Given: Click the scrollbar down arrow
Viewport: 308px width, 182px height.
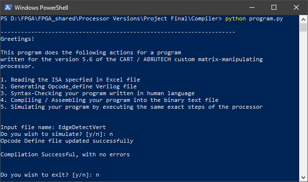Looking at the screenshot, I should pos(303,178).
